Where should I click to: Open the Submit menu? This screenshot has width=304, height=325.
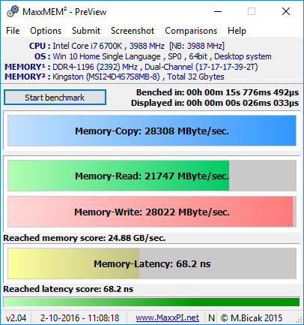pyautogui.click(x=86, y=31)
